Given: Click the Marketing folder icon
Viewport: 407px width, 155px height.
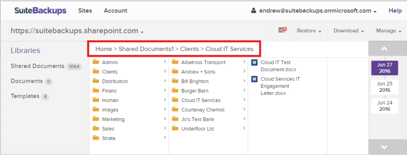Looking at the screenshot, I should pos(96,119).
